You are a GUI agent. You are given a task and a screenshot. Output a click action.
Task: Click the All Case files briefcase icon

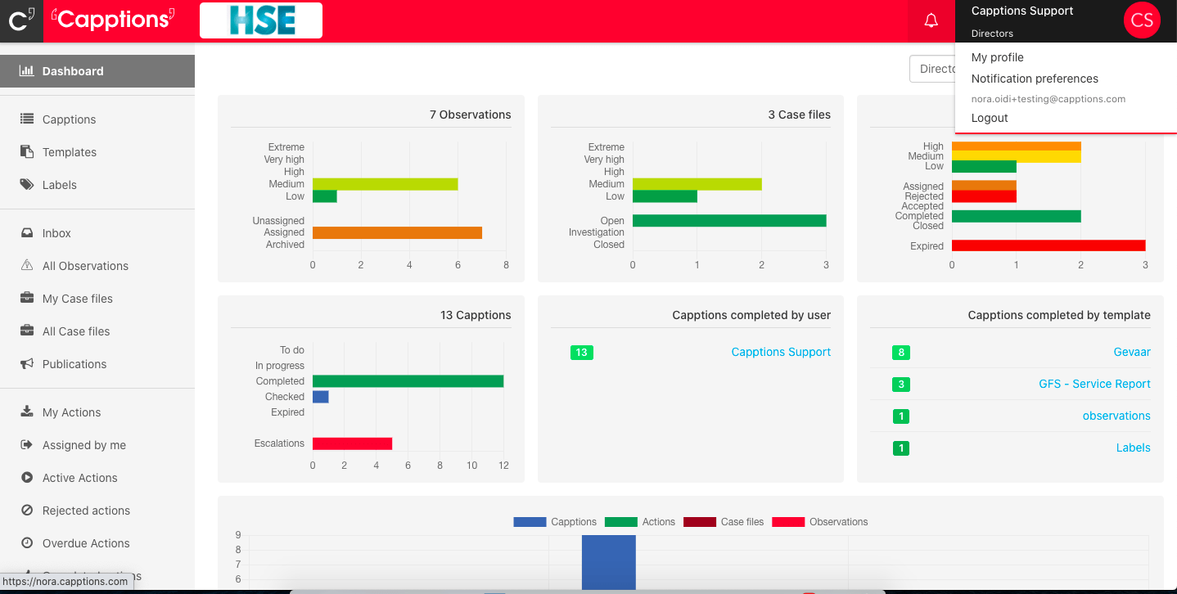(27, 331)
